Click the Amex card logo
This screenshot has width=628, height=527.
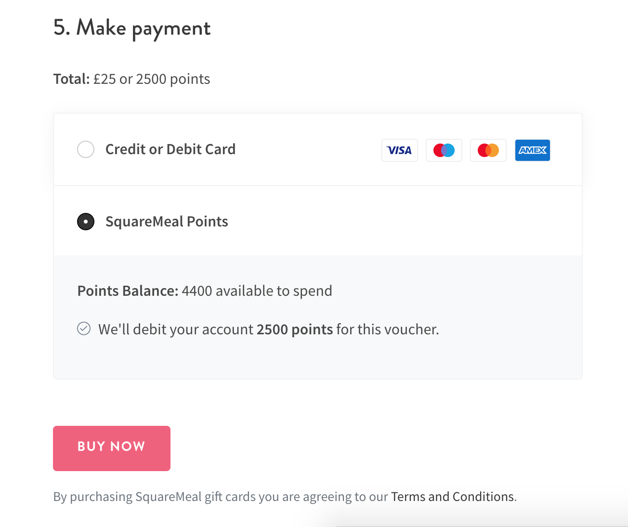pos(532,150)
